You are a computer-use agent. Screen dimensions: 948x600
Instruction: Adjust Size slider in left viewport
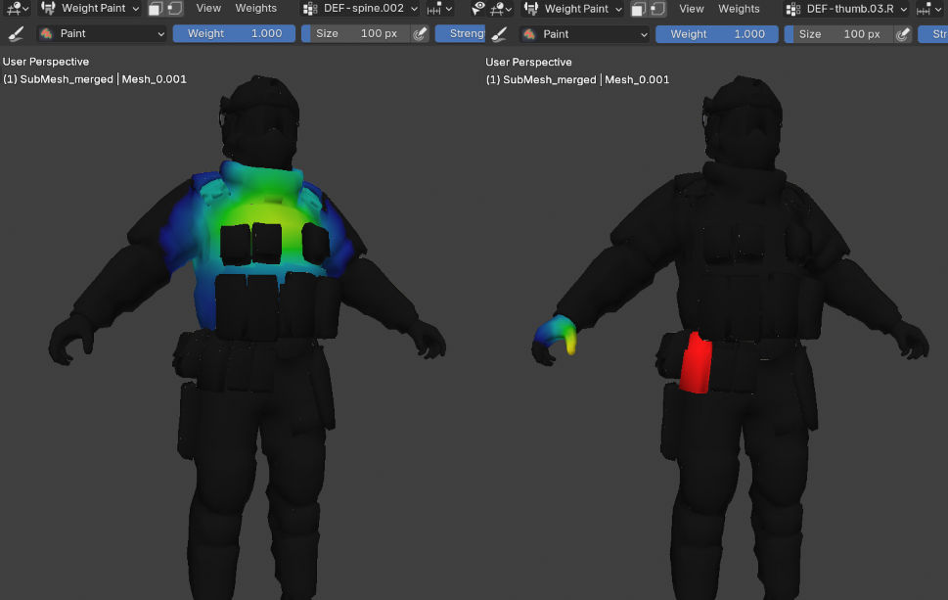coord(356,34)
